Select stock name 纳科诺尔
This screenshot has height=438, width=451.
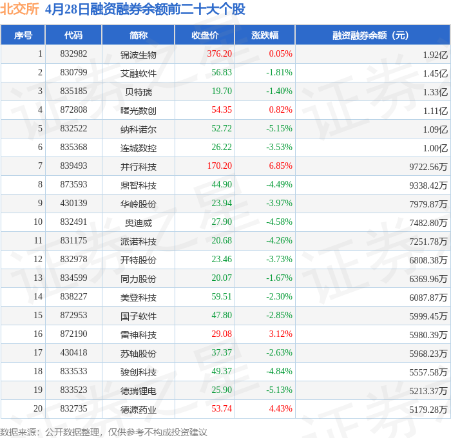pyautogui.click(x=139, y=129)
